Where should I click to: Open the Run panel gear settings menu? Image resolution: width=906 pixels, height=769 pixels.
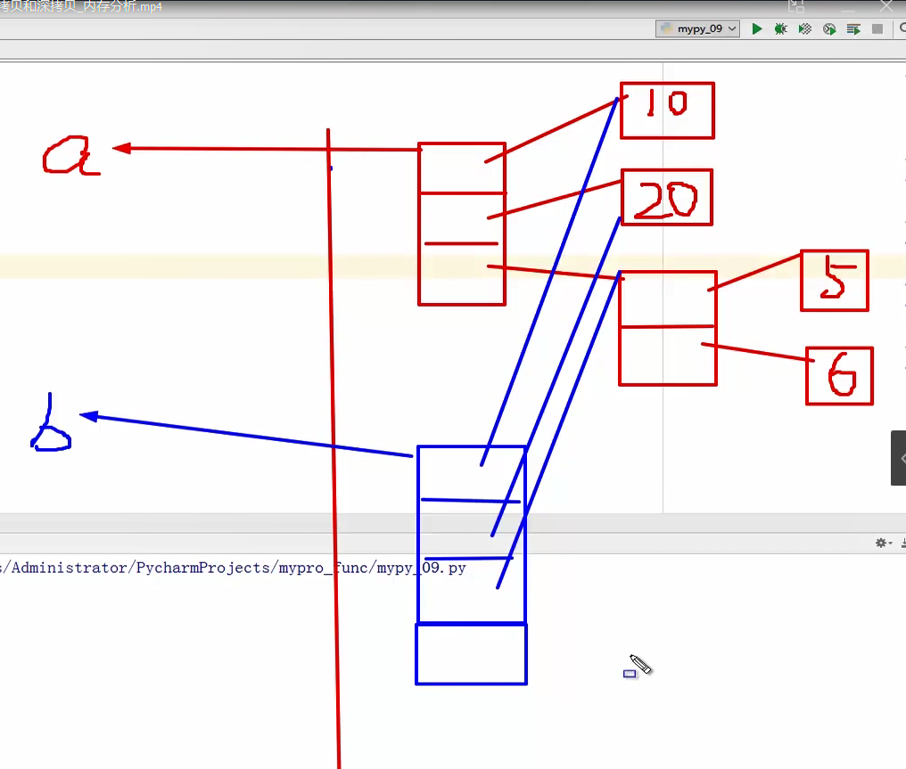(x=882, y=543)
